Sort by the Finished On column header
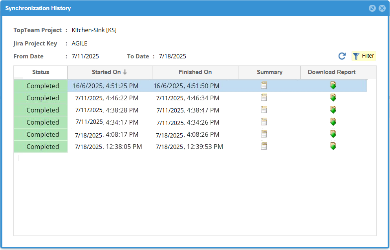The image size is (390, 250). coord(195,72)
